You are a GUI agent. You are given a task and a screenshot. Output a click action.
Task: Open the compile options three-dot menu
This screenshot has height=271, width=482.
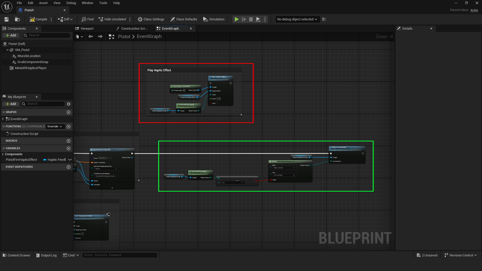click(x=51, y=19)
